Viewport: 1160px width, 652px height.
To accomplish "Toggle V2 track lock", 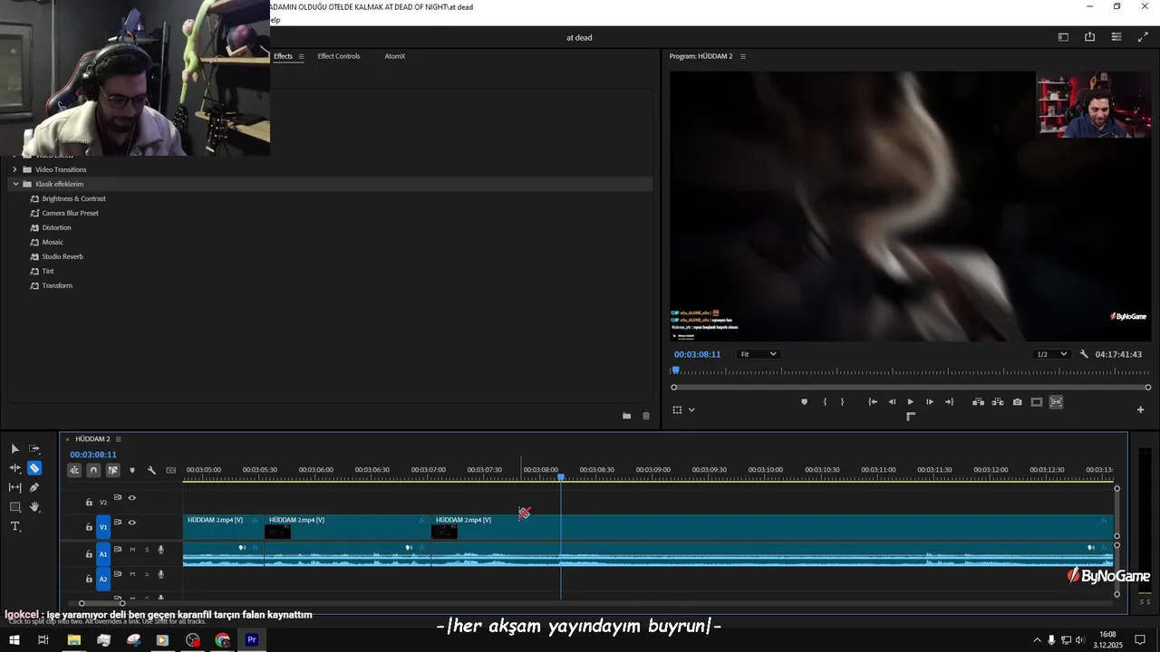I will (x=89, y=502).
